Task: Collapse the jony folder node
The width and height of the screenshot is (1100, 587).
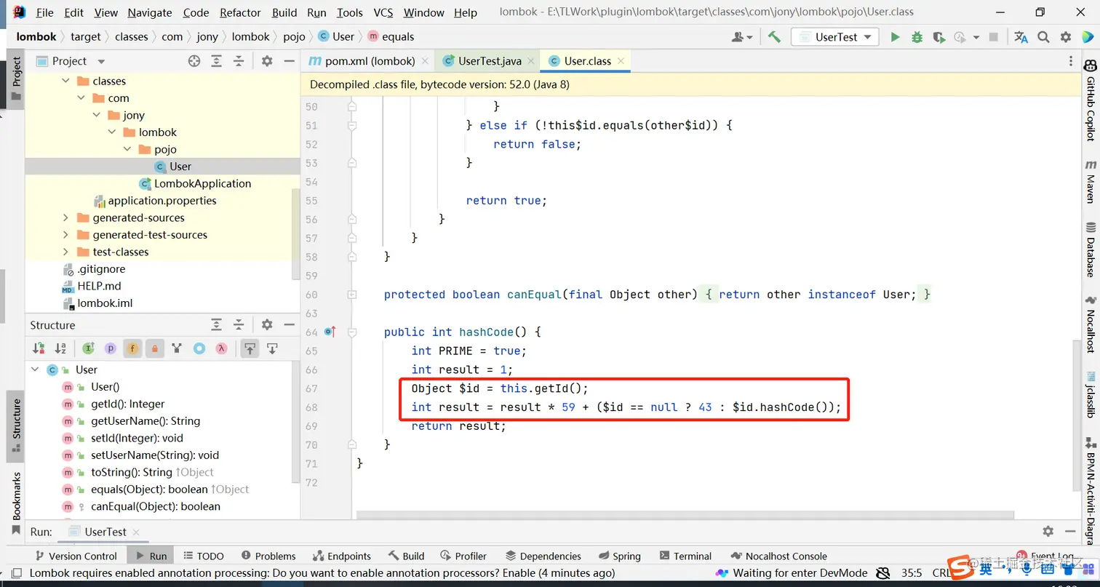Action: [x=96, y=115]
